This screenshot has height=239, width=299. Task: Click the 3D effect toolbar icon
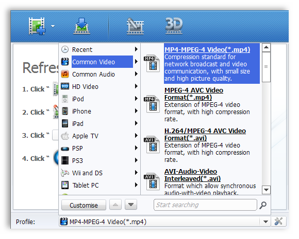tap(174, 26)
